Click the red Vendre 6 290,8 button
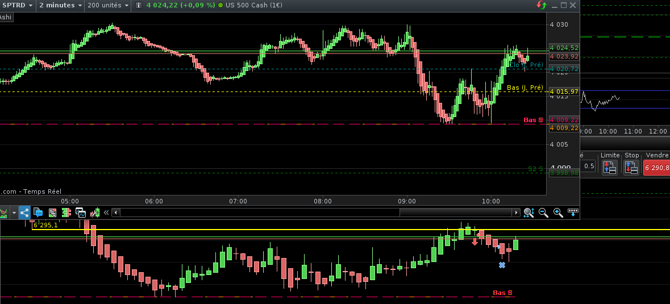The height and width of the screenshot is (304, 670). click(x=657, y=168)
